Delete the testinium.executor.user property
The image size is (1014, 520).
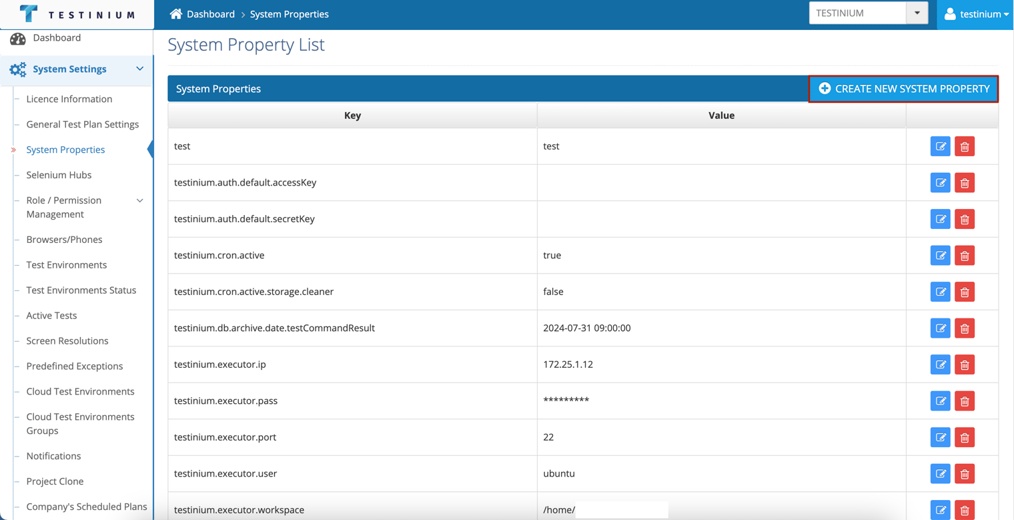pos(965,474)
